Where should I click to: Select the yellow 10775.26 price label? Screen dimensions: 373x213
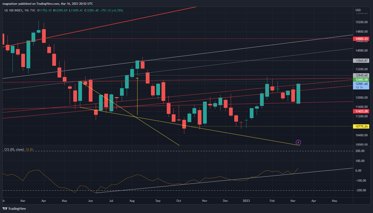coord(361,127)
